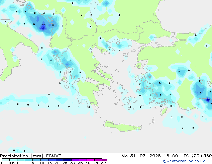Click the island of Rhodes on the map
Viewport: 212px width, 164px height.
coord(164,111)
